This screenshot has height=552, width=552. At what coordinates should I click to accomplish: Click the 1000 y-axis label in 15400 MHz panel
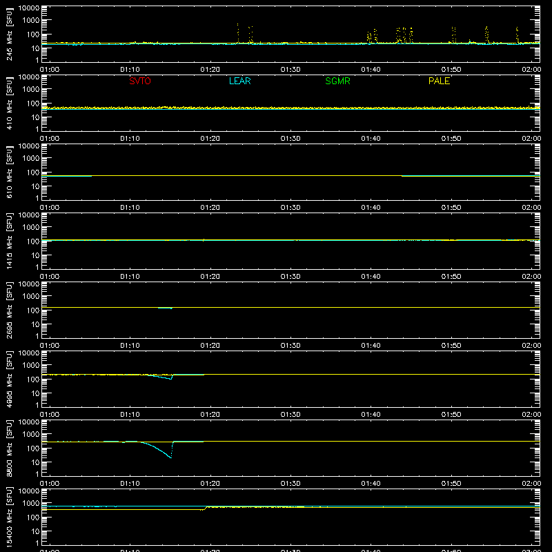[31, 504]
